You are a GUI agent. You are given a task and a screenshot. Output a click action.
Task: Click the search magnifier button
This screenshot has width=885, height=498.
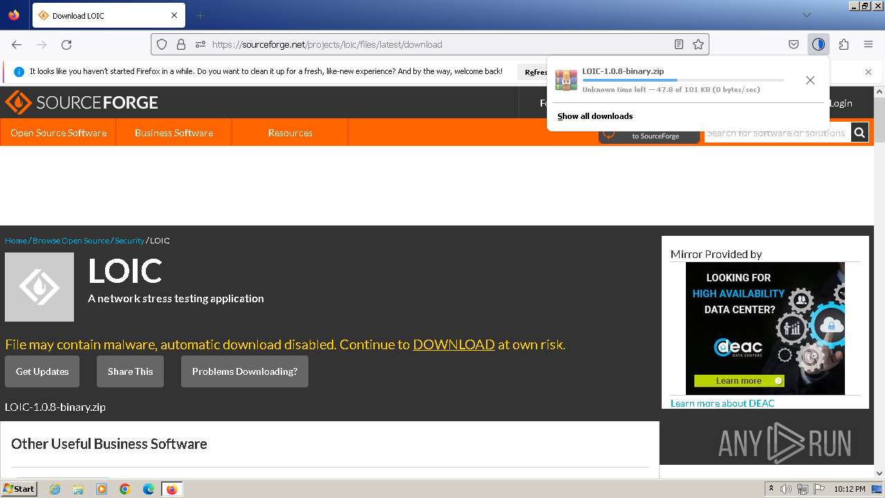[859, 133]
